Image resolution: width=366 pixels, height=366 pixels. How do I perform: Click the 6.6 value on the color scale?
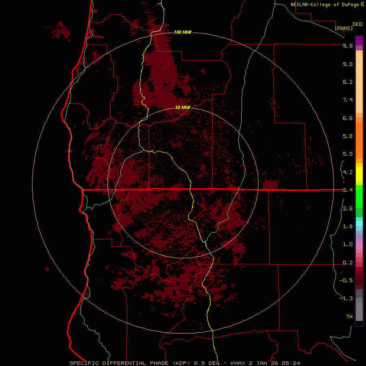348,118
